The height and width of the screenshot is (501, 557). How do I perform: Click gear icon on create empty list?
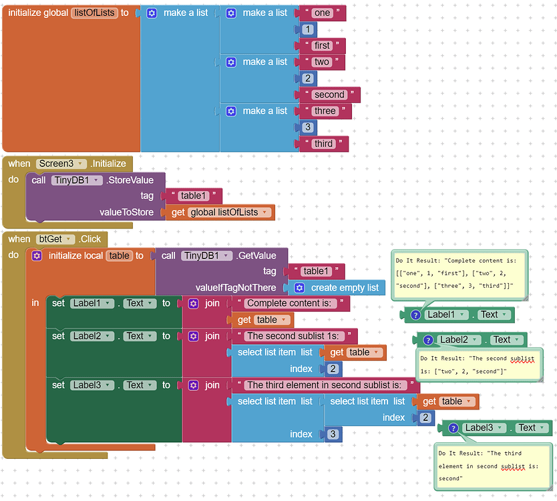click(299, 288)
